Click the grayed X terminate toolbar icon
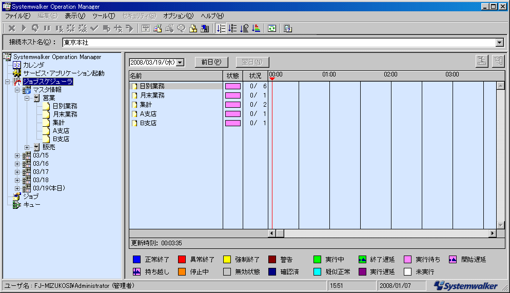This screenshot has height=293, width=510. coord(12,29)
